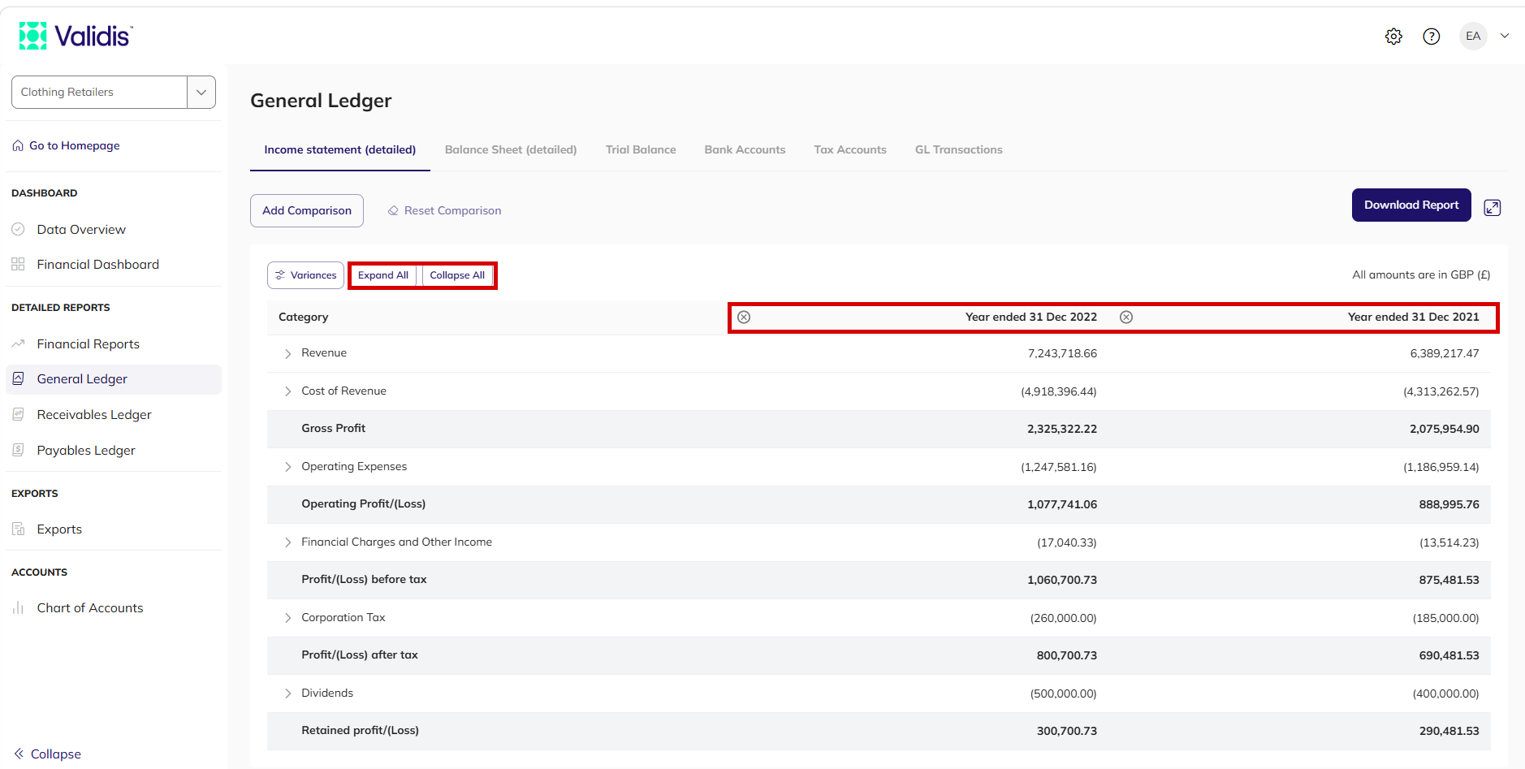Open Data Overview in sidebar
Screen dimensions: 1525x769
click(81, 230)
